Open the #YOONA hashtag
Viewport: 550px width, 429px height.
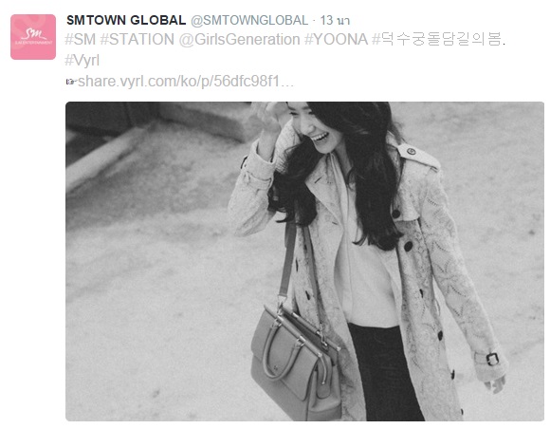(x=336, y=39)
